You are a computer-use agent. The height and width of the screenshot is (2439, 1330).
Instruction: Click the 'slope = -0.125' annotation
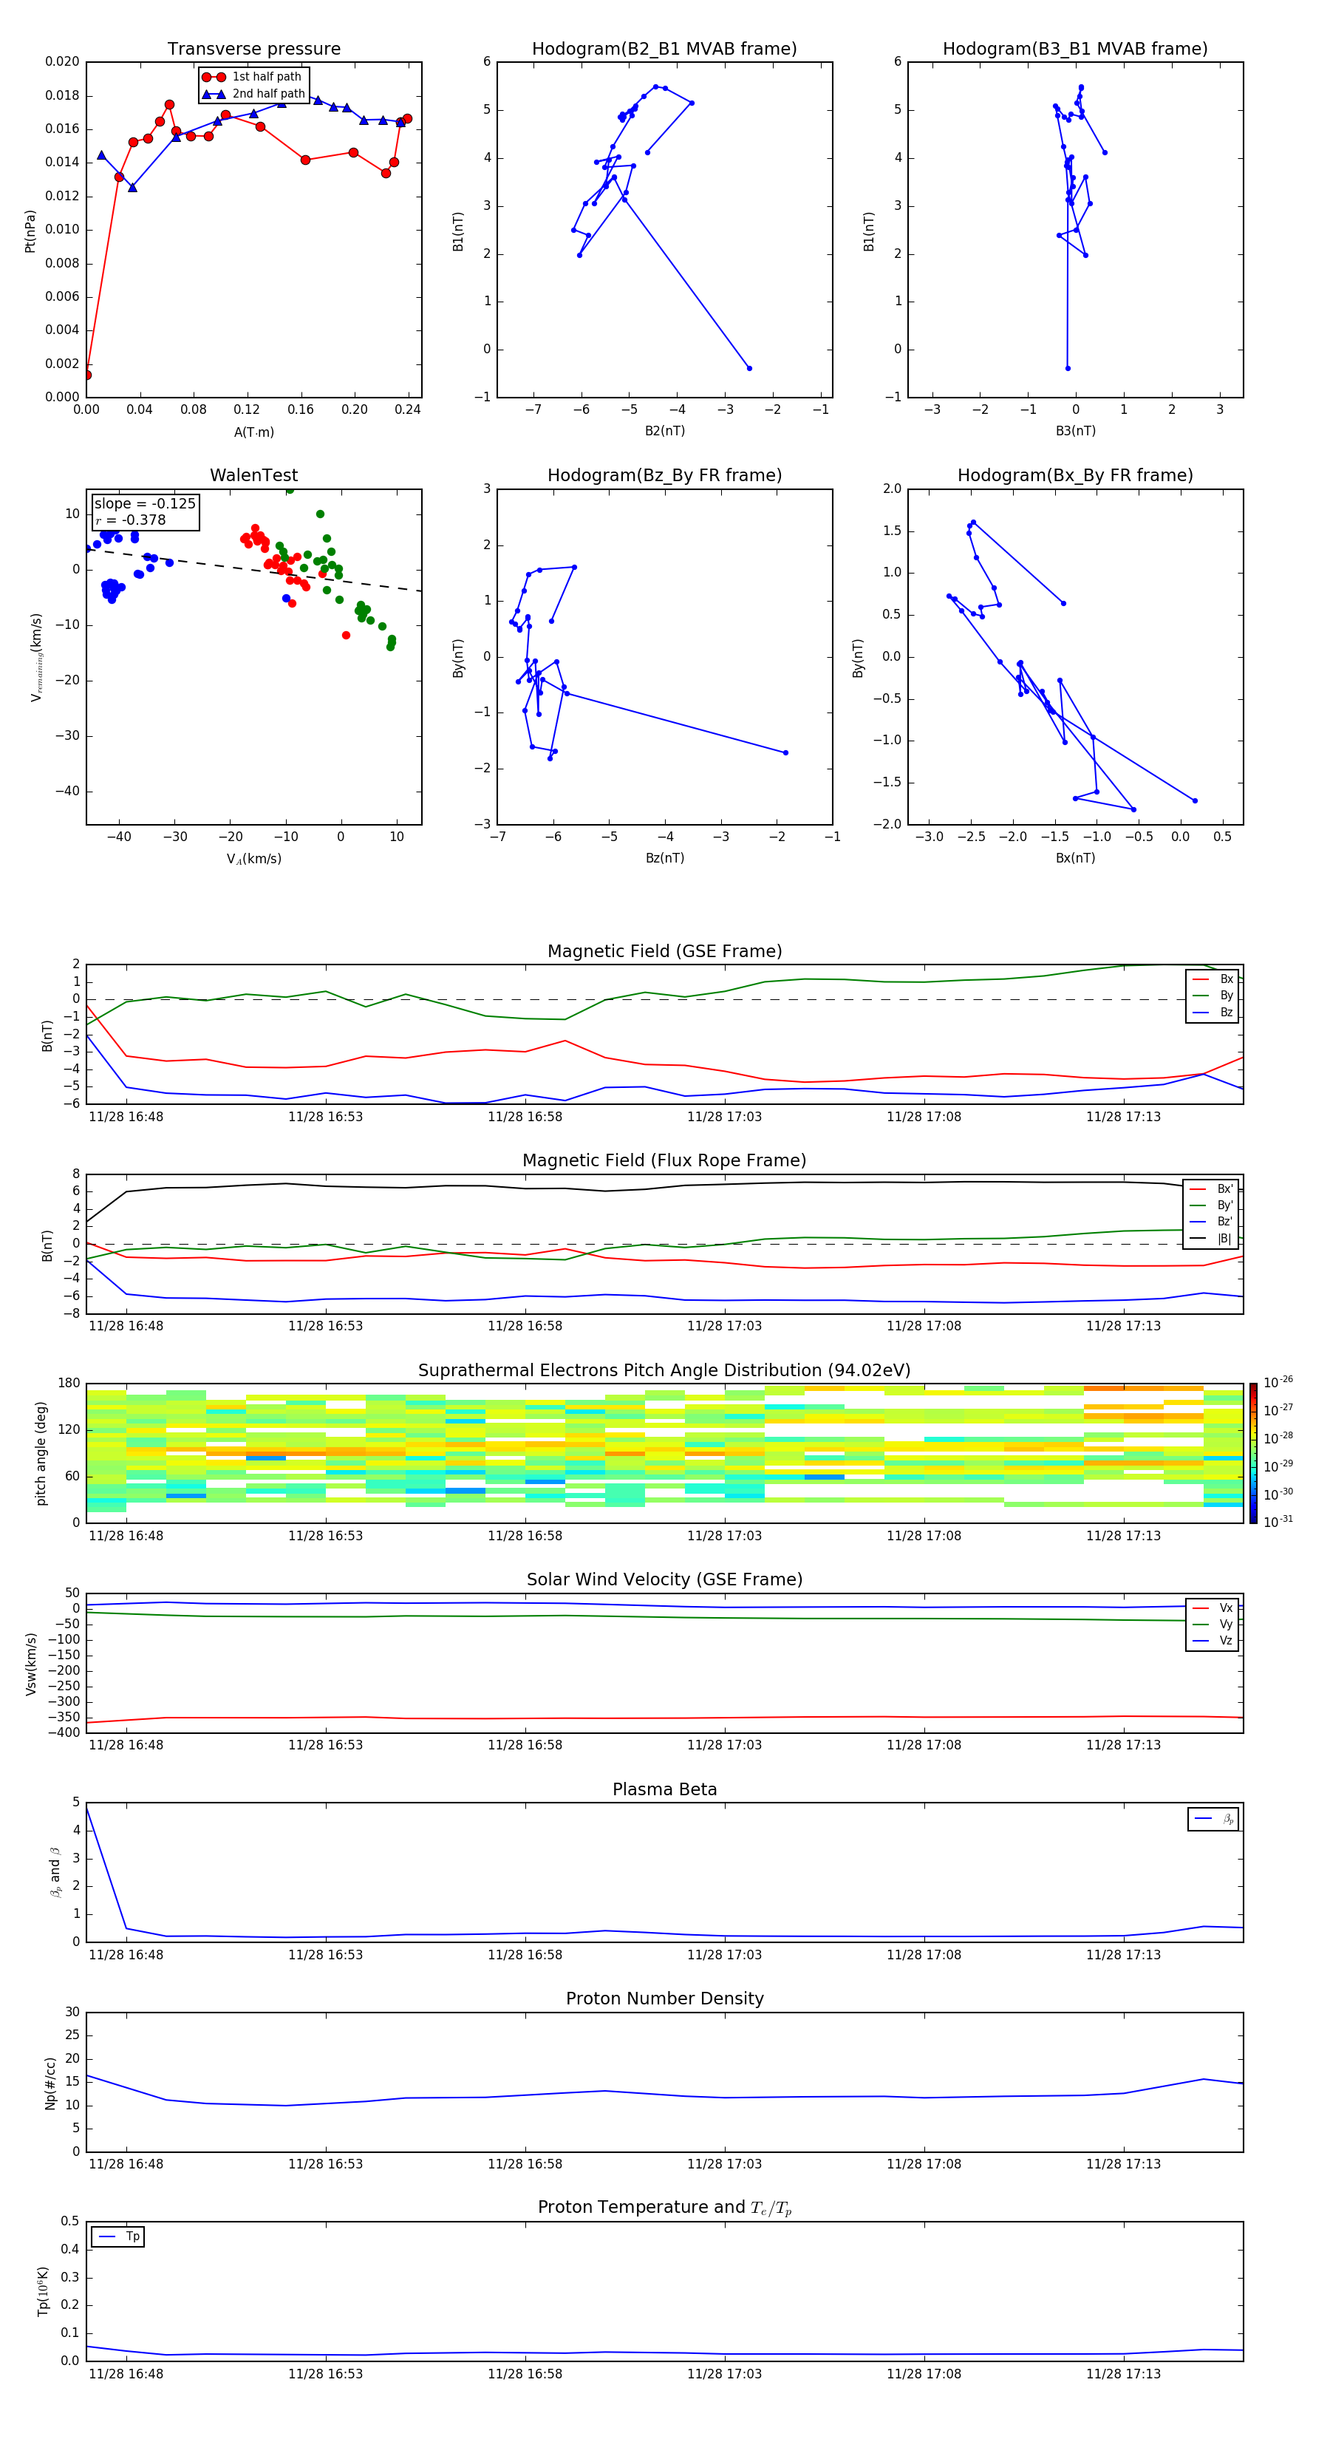point(145,504)
